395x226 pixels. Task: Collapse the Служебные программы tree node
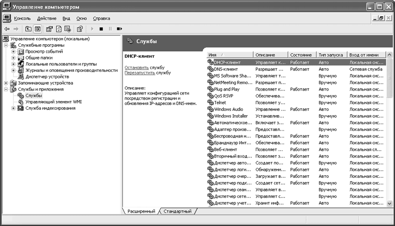point(7,45)
